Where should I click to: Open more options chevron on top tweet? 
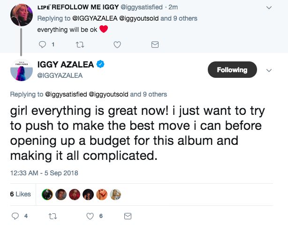tap(269, 8)
